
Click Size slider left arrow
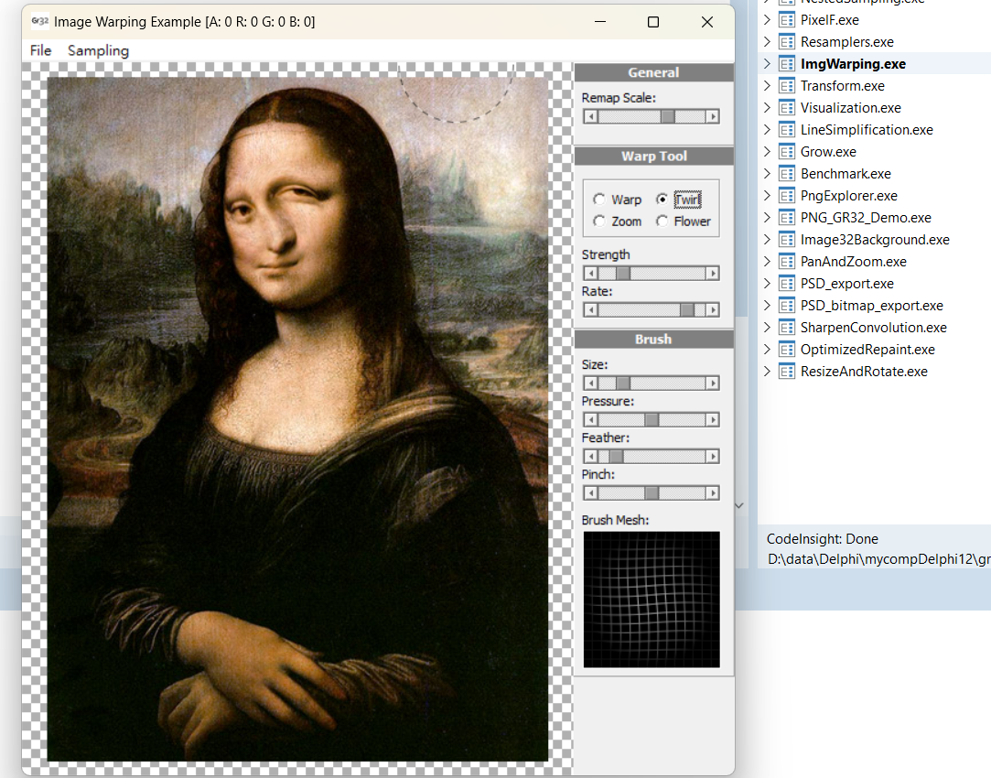[x=590, y=383]
